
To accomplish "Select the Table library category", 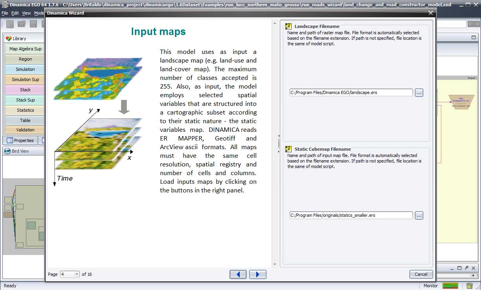I will click(25, 120).
